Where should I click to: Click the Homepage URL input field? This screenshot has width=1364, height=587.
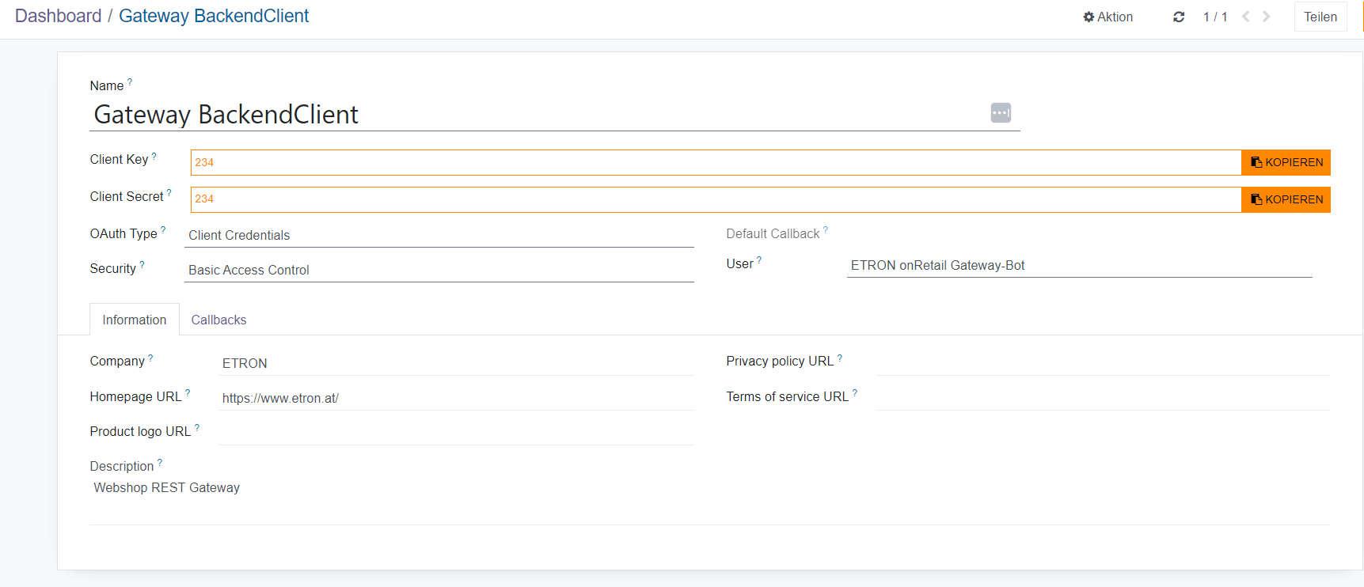[x=456, y=398]
